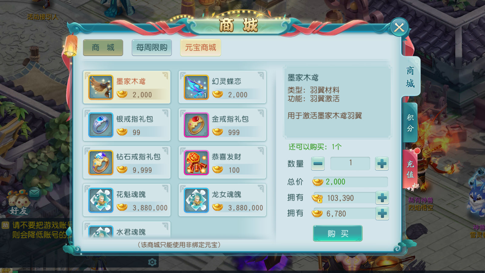Viewport: 485px width, 273px height.
Task: Select the 花魁魂魄 puzzle piece icon
Action: (x=101, y=200)
